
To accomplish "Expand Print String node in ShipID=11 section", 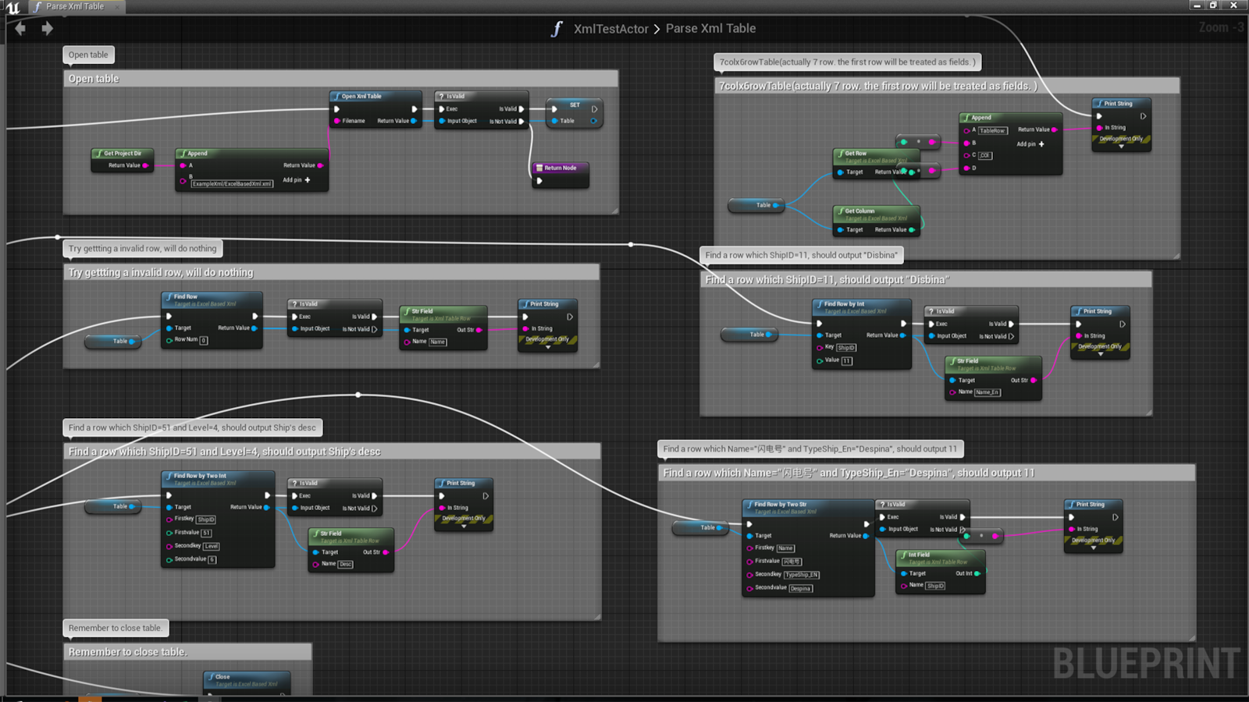I will pyautogui.click(x=1101, y=354).
